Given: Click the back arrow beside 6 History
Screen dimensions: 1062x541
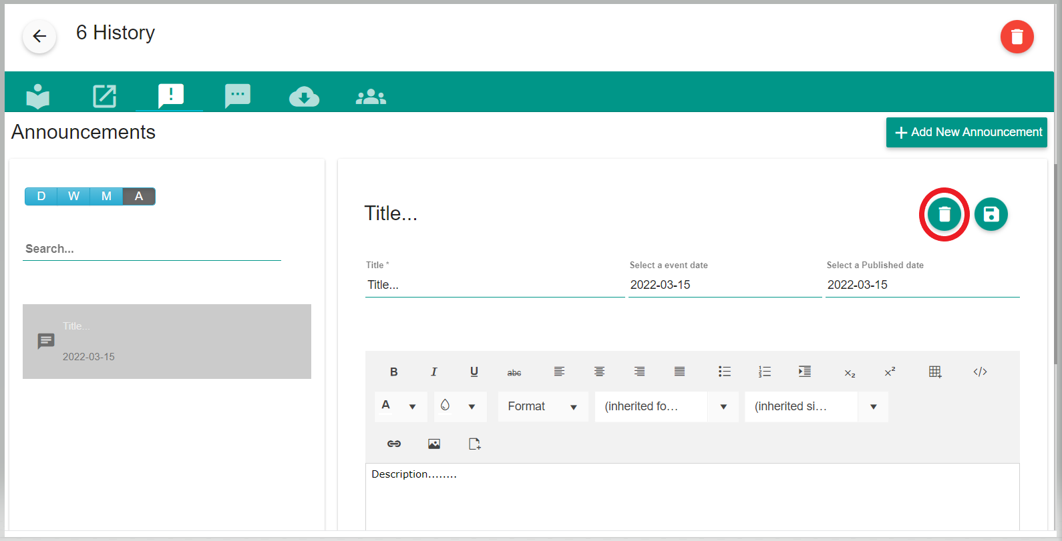Looking at the screenshot, I should click(x=39, y=36).
